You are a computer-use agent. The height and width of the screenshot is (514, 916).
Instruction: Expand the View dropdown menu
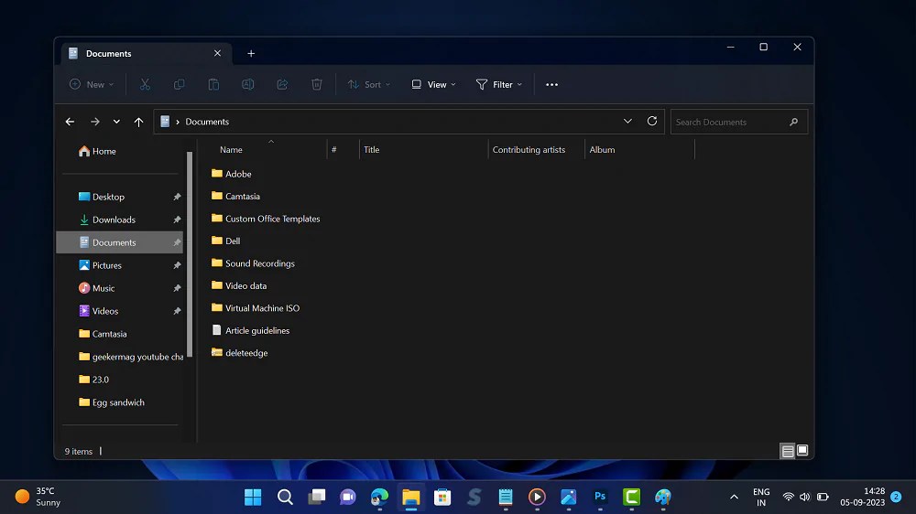tap(433, 85)
